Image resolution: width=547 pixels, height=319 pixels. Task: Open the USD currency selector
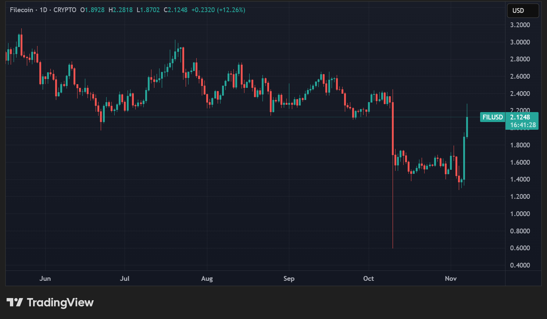(523, 10)
